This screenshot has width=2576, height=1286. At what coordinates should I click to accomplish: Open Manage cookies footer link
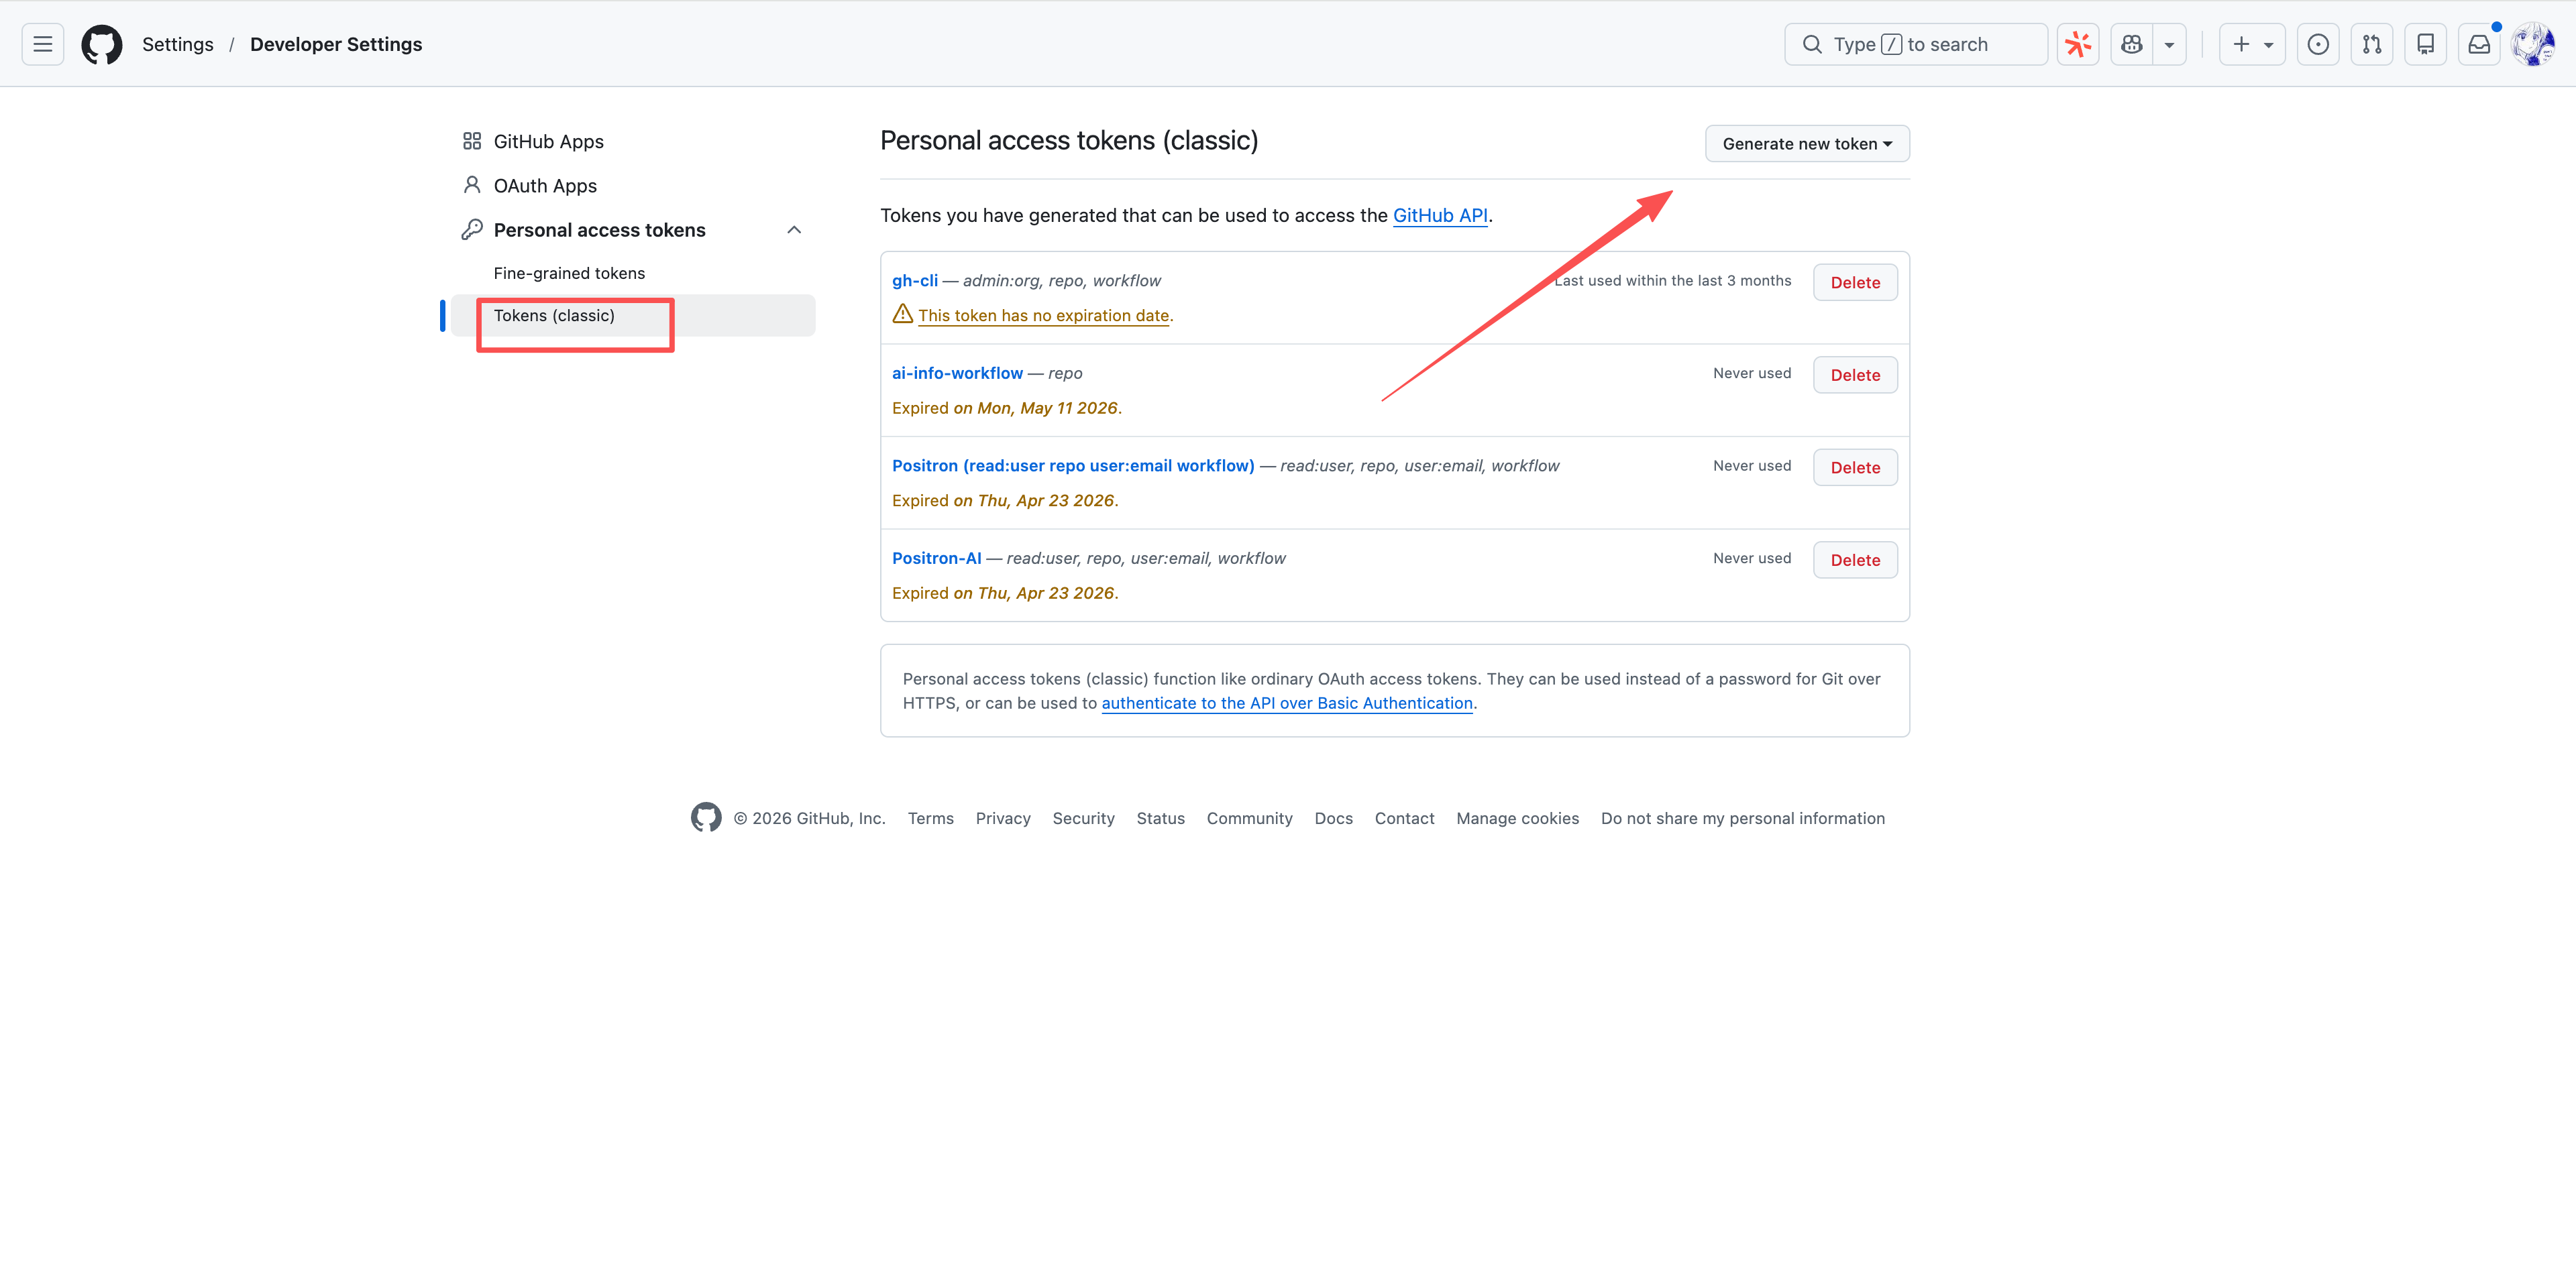pos(1517,817)
